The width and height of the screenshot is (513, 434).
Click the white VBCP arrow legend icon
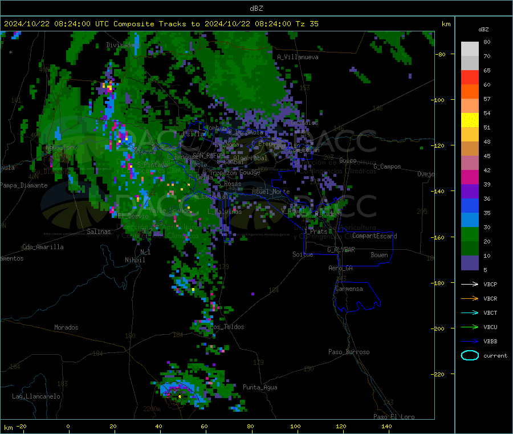point(470,284)
